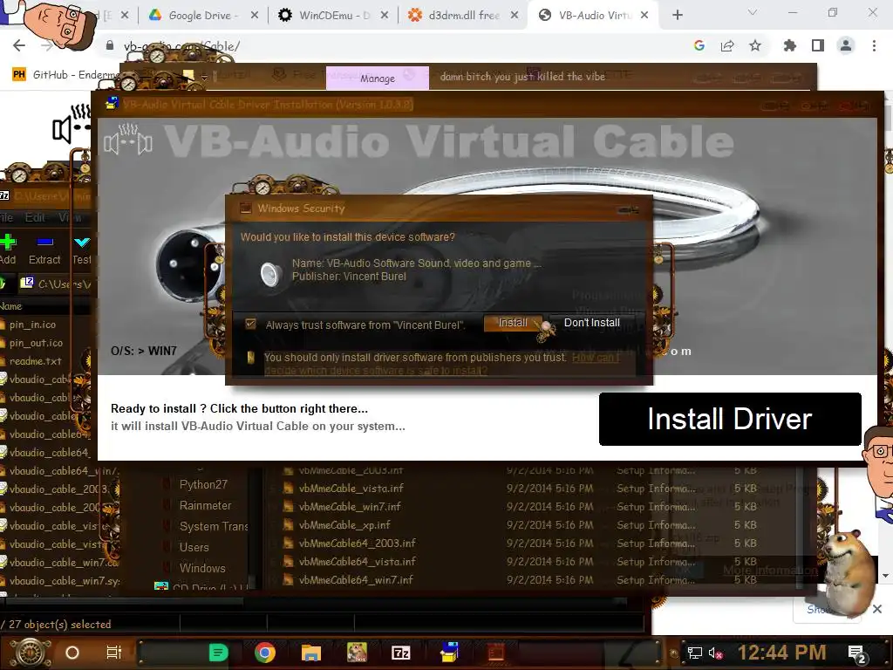The height and width of the screenshot is (670, 893).
Task: Open Chrome profile avatar
Action: pyautogui.click(x=846, y=45)
